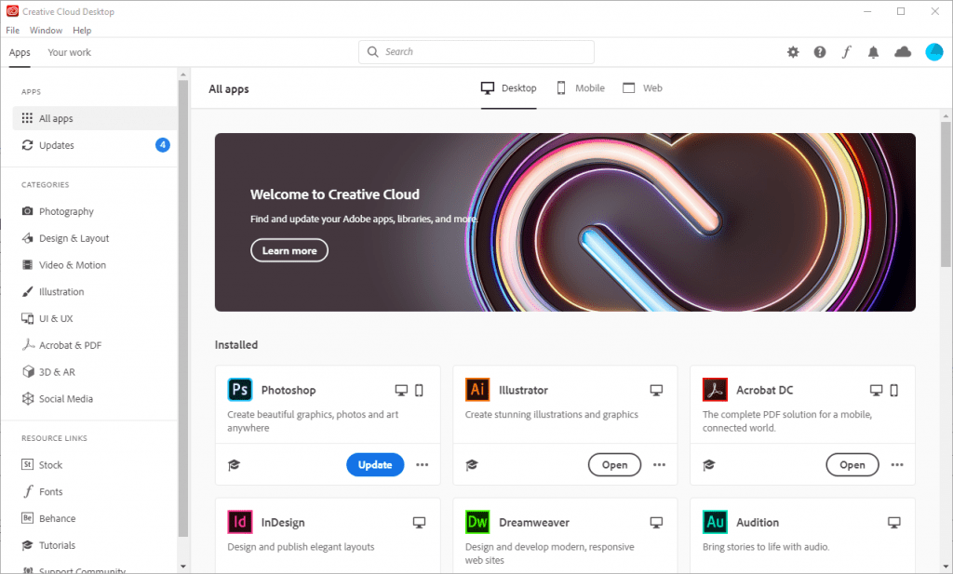Select the Apps tab
The image size is (953, 574).
[x=20, y=52]
